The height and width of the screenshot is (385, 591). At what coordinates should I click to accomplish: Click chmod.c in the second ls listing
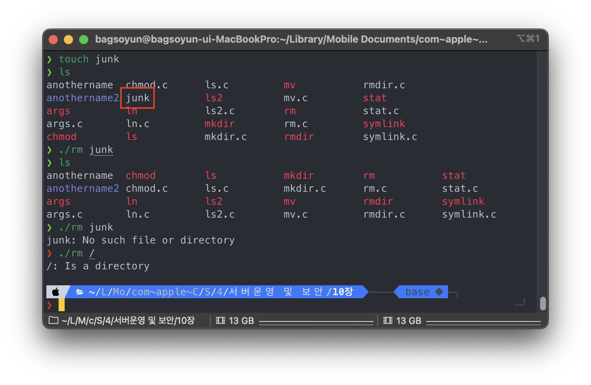147,188
